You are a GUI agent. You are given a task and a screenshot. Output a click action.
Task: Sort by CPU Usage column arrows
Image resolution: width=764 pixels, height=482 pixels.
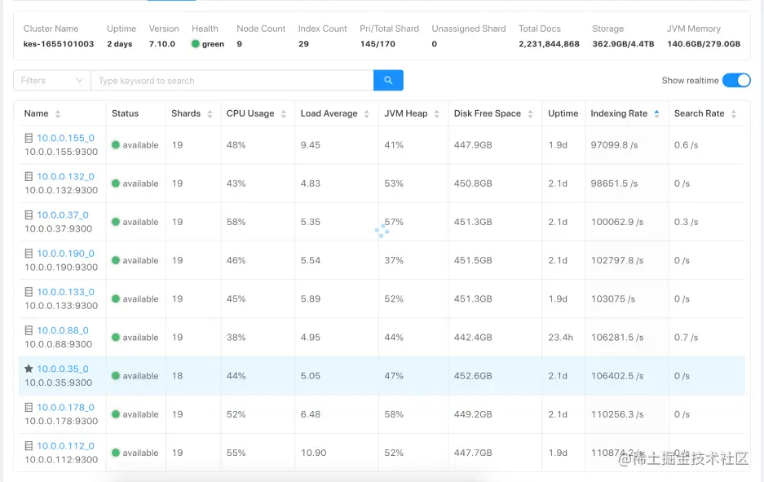tap(284, 114)
